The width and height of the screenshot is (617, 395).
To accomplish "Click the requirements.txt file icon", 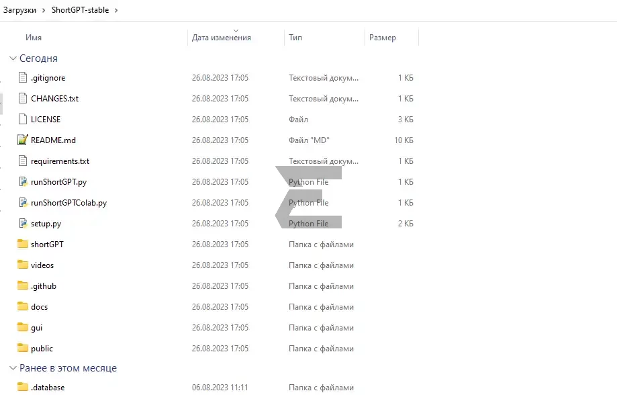I will pyautogui.click(x=23, y=161).
